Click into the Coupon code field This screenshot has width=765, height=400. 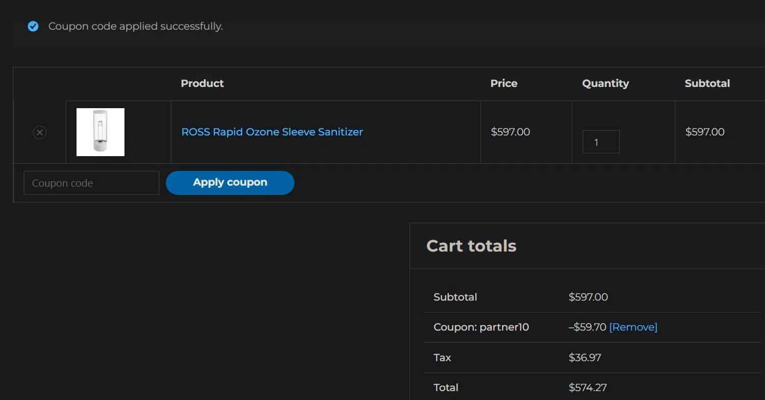pos(91,183)
